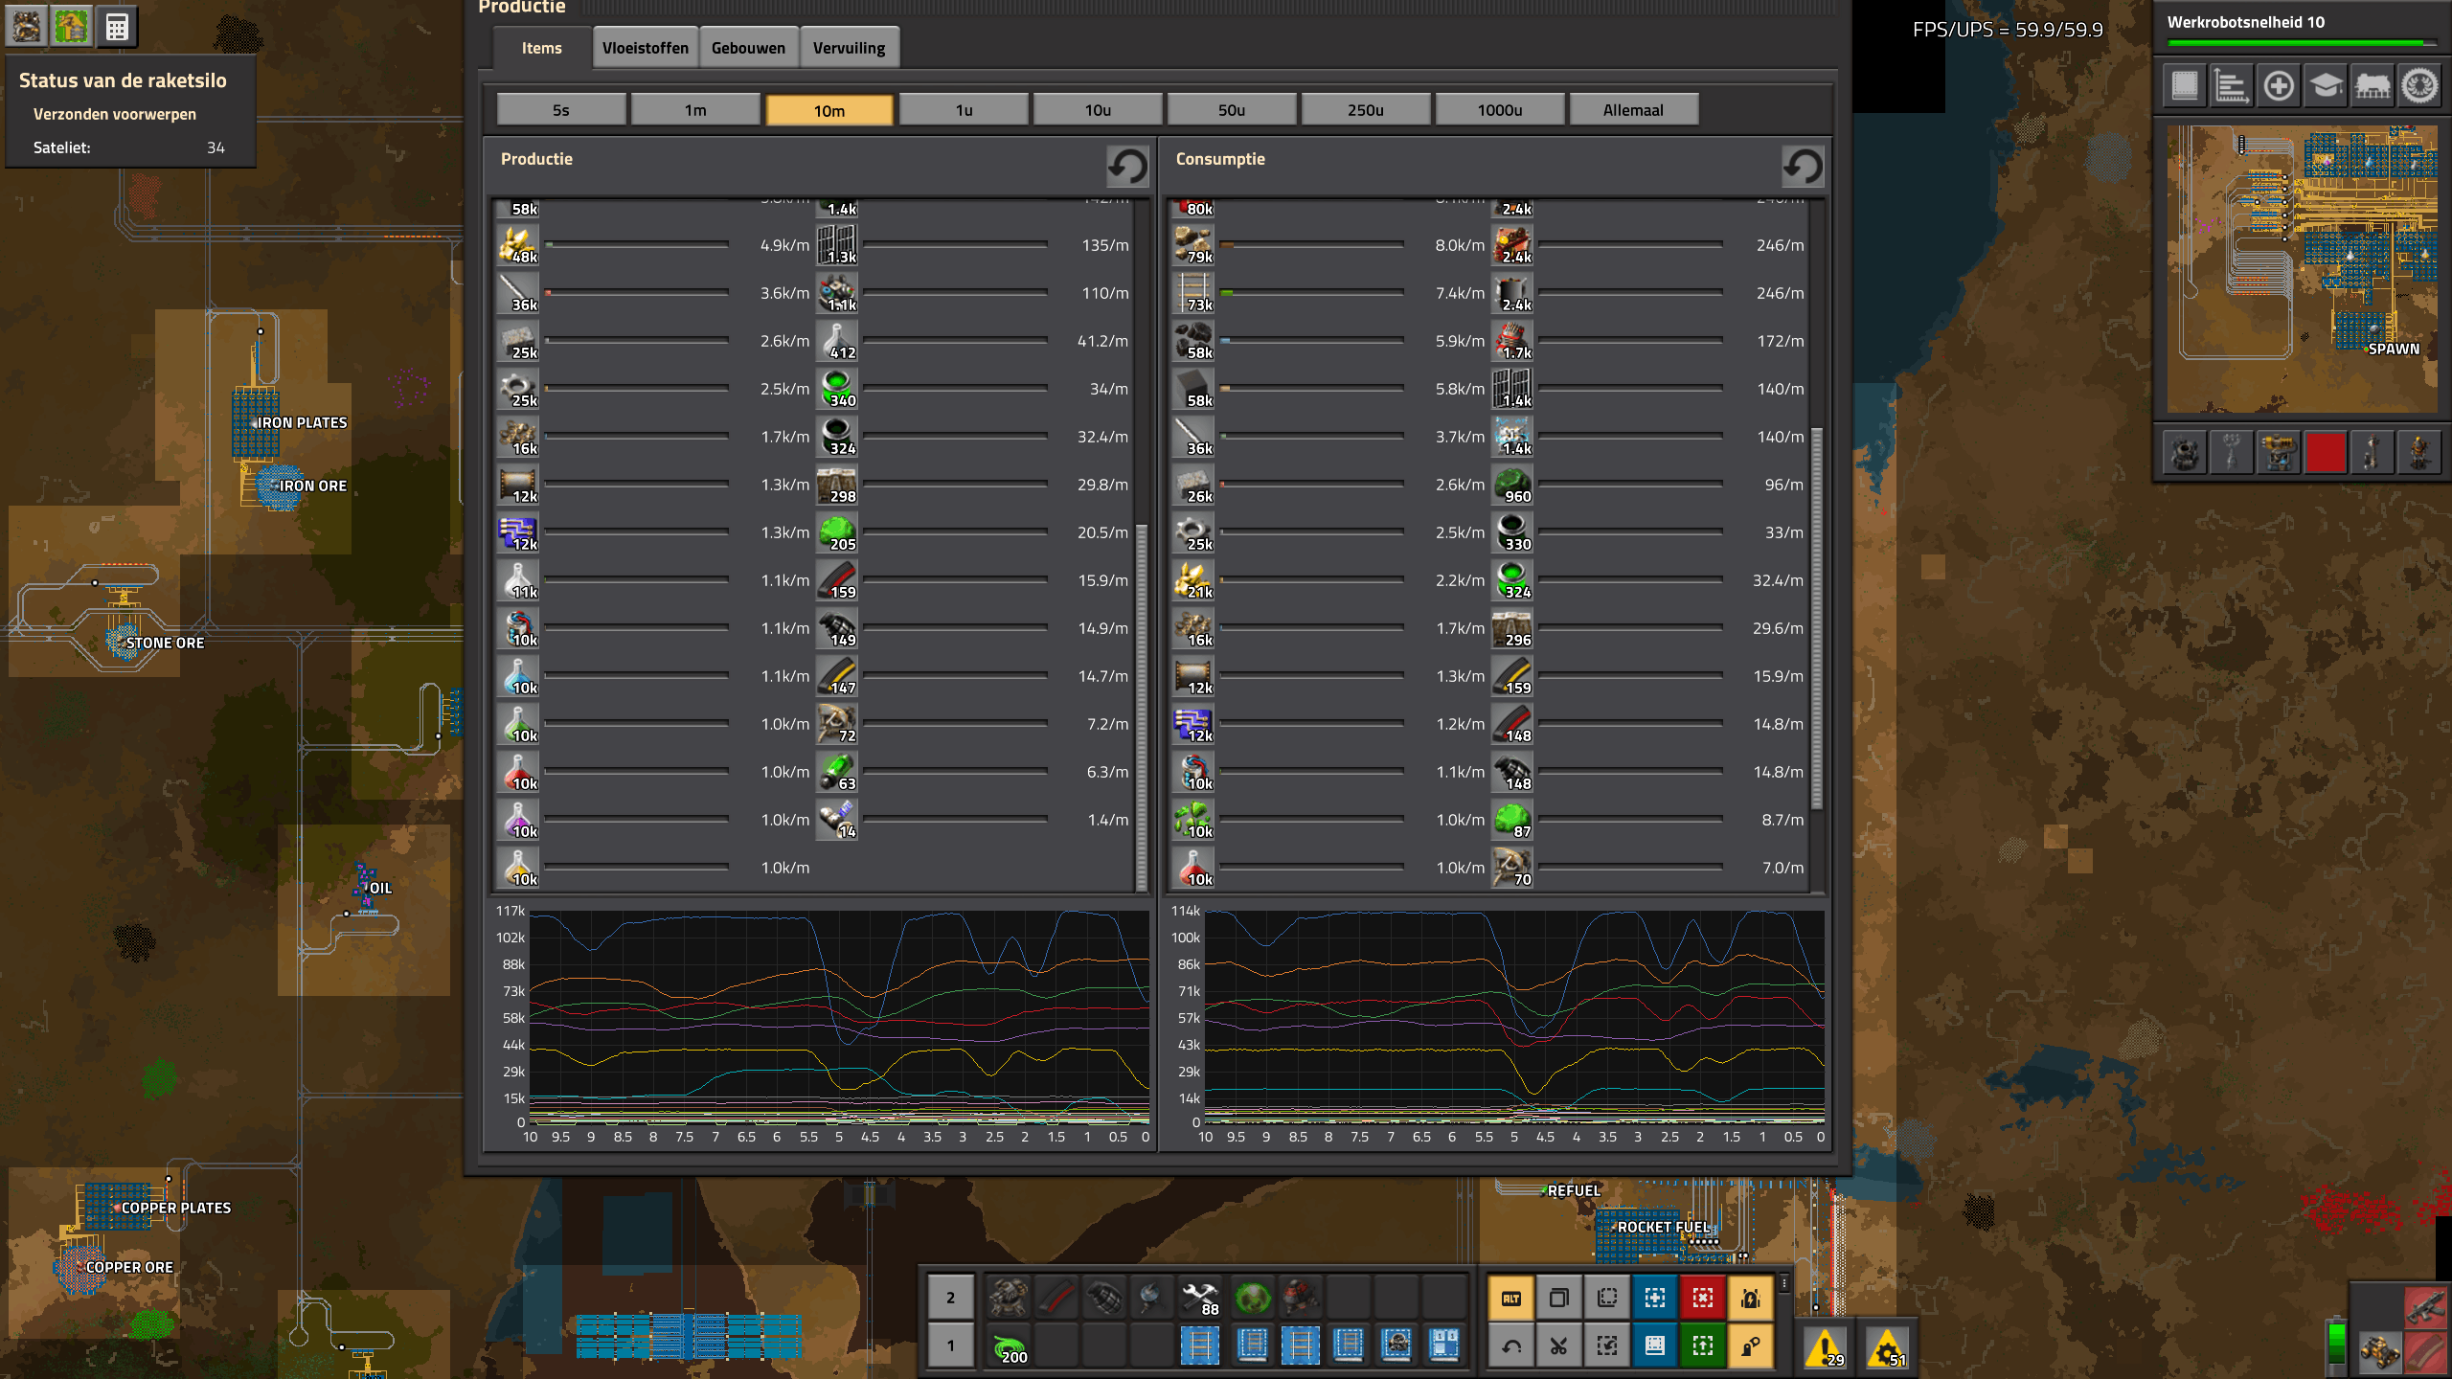Click the undo shortcut arrow
The height and width of the screenshot is (1379, 2452).
[1511, 1346]
